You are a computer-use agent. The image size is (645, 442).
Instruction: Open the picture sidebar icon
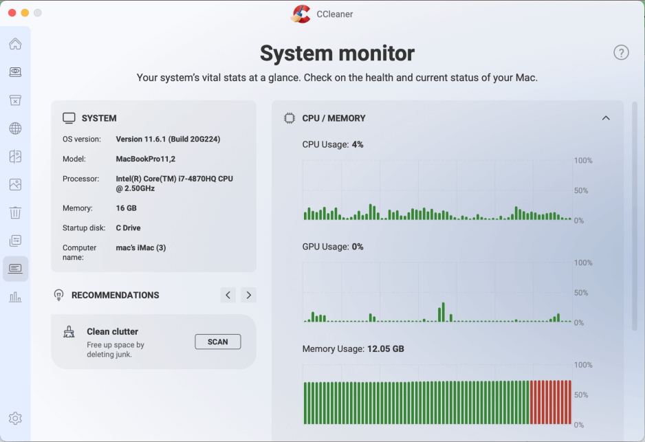coord(15,185)
